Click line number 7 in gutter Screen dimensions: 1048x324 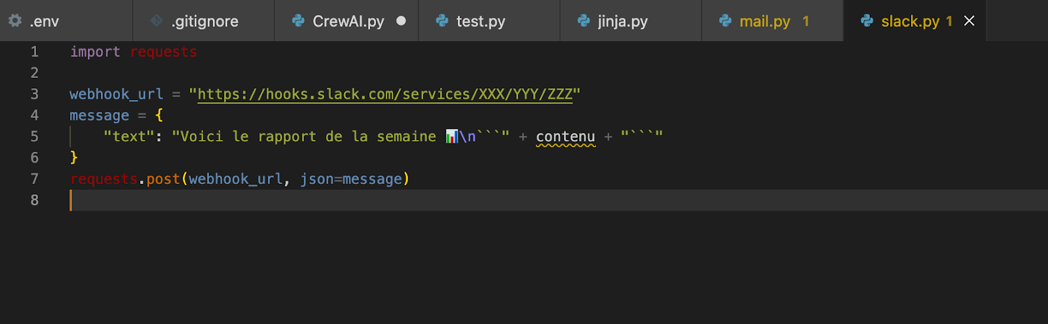click(x=35, y=179)
